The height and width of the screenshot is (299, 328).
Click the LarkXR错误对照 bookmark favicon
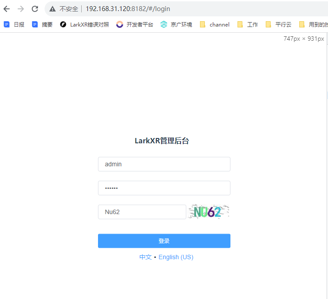63,24
